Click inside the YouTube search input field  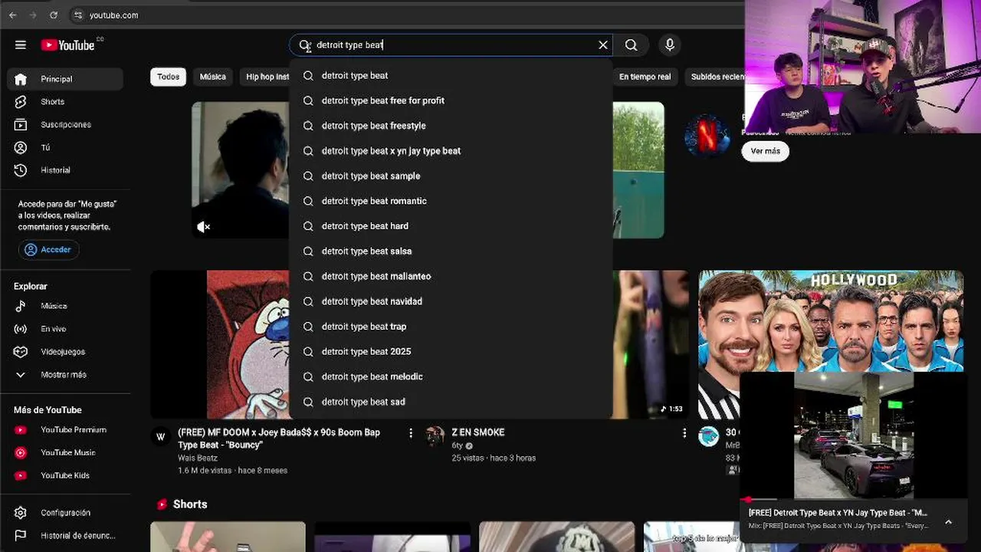tap(452, 45)
